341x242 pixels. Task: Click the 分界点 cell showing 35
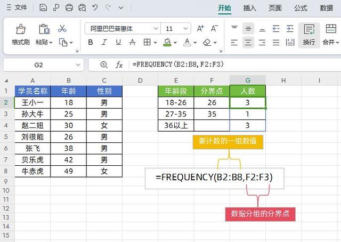212,114
